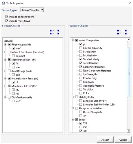Select all streams icon in Stream Choices
The width and height of the screenshot is (133, 144).
click(x=52, y=32)
